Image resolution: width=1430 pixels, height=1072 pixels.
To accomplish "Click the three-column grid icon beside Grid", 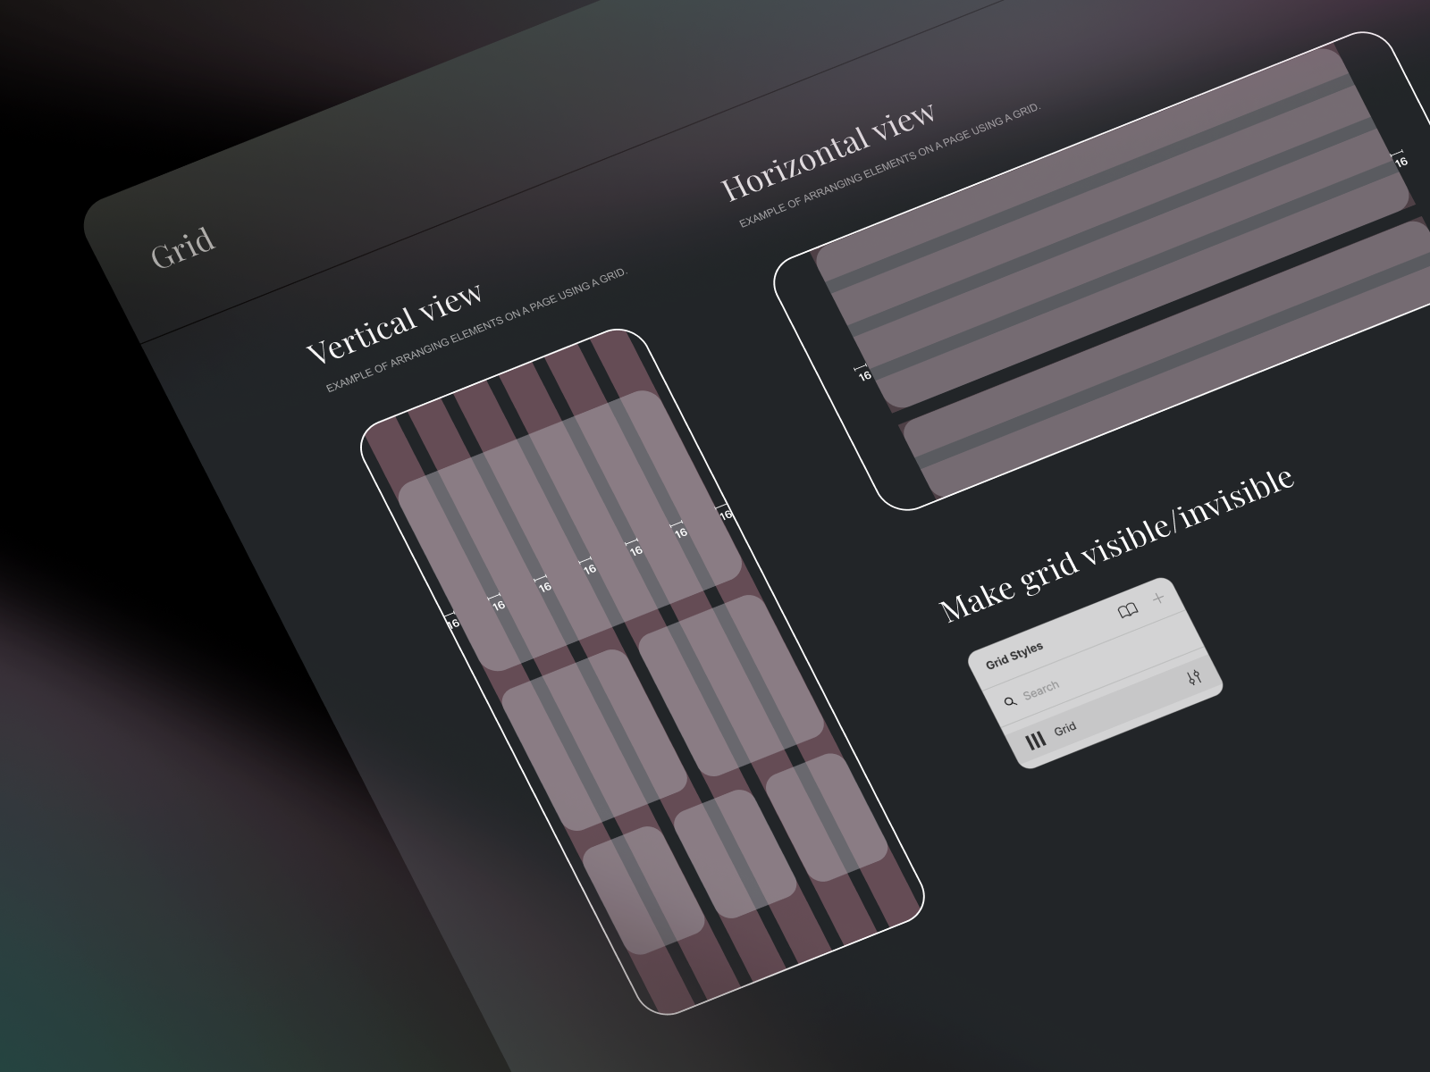I will click(x=1037, y=738).
